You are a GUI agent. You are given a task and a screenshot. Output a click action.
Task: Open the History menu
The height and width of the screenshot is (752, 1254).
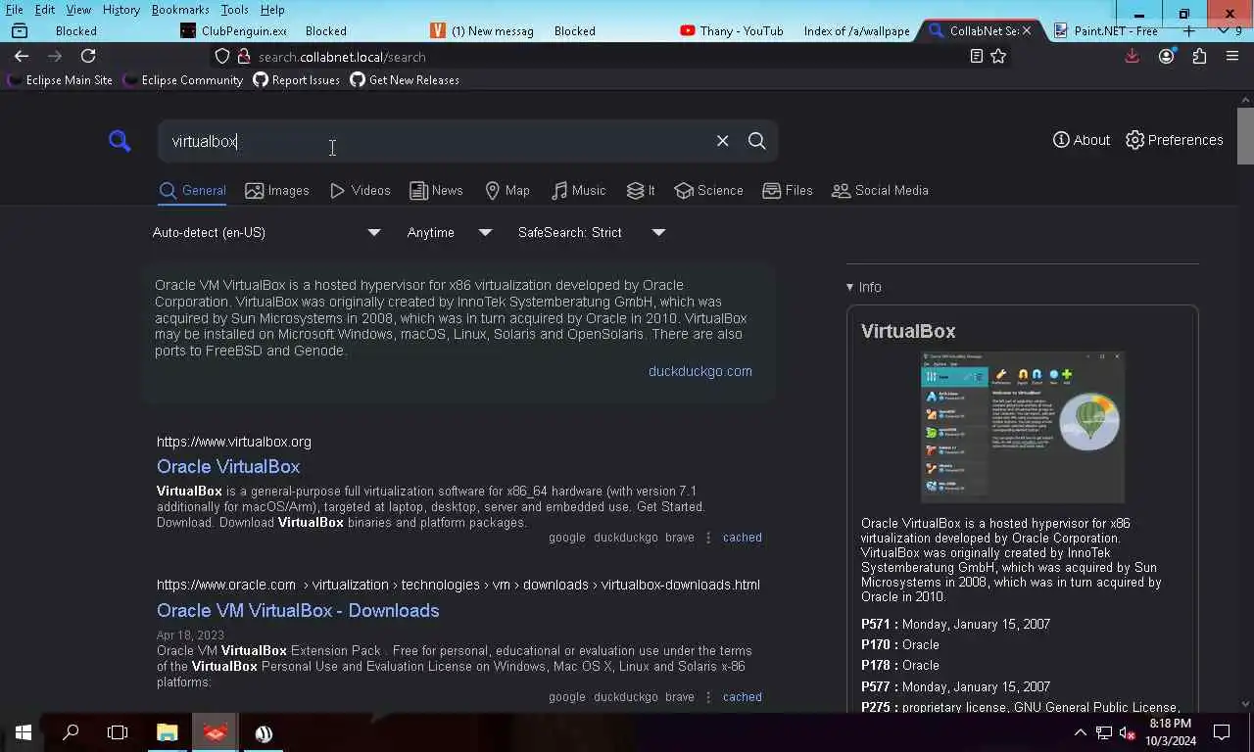pos(121,10)
